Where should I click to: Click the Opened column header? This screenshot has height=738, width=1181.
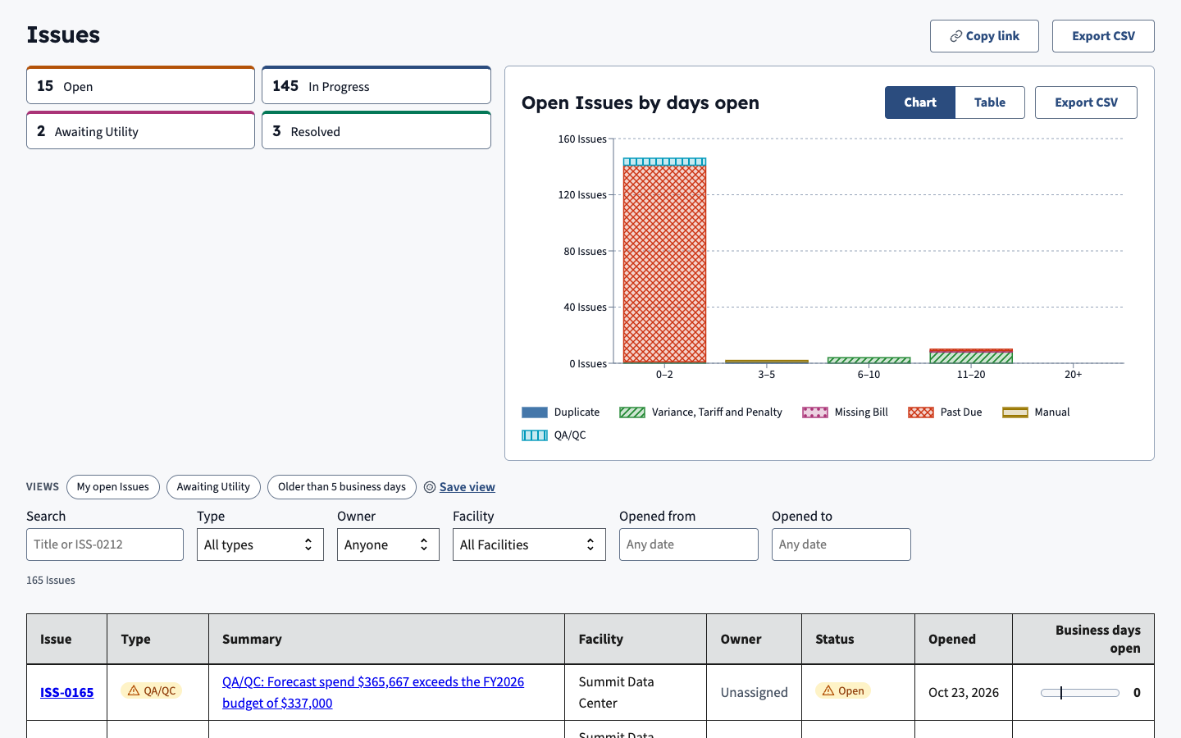[x=964, y=639]
